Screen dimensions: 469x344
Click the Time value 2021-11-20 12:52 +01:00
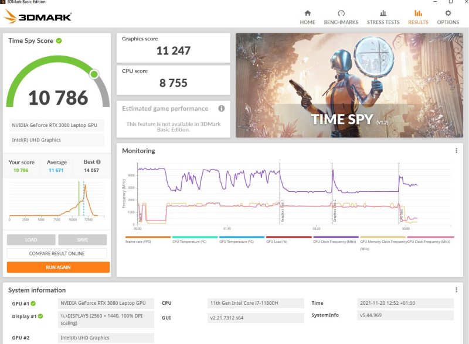pyautogui.click(x=405, y=303)
